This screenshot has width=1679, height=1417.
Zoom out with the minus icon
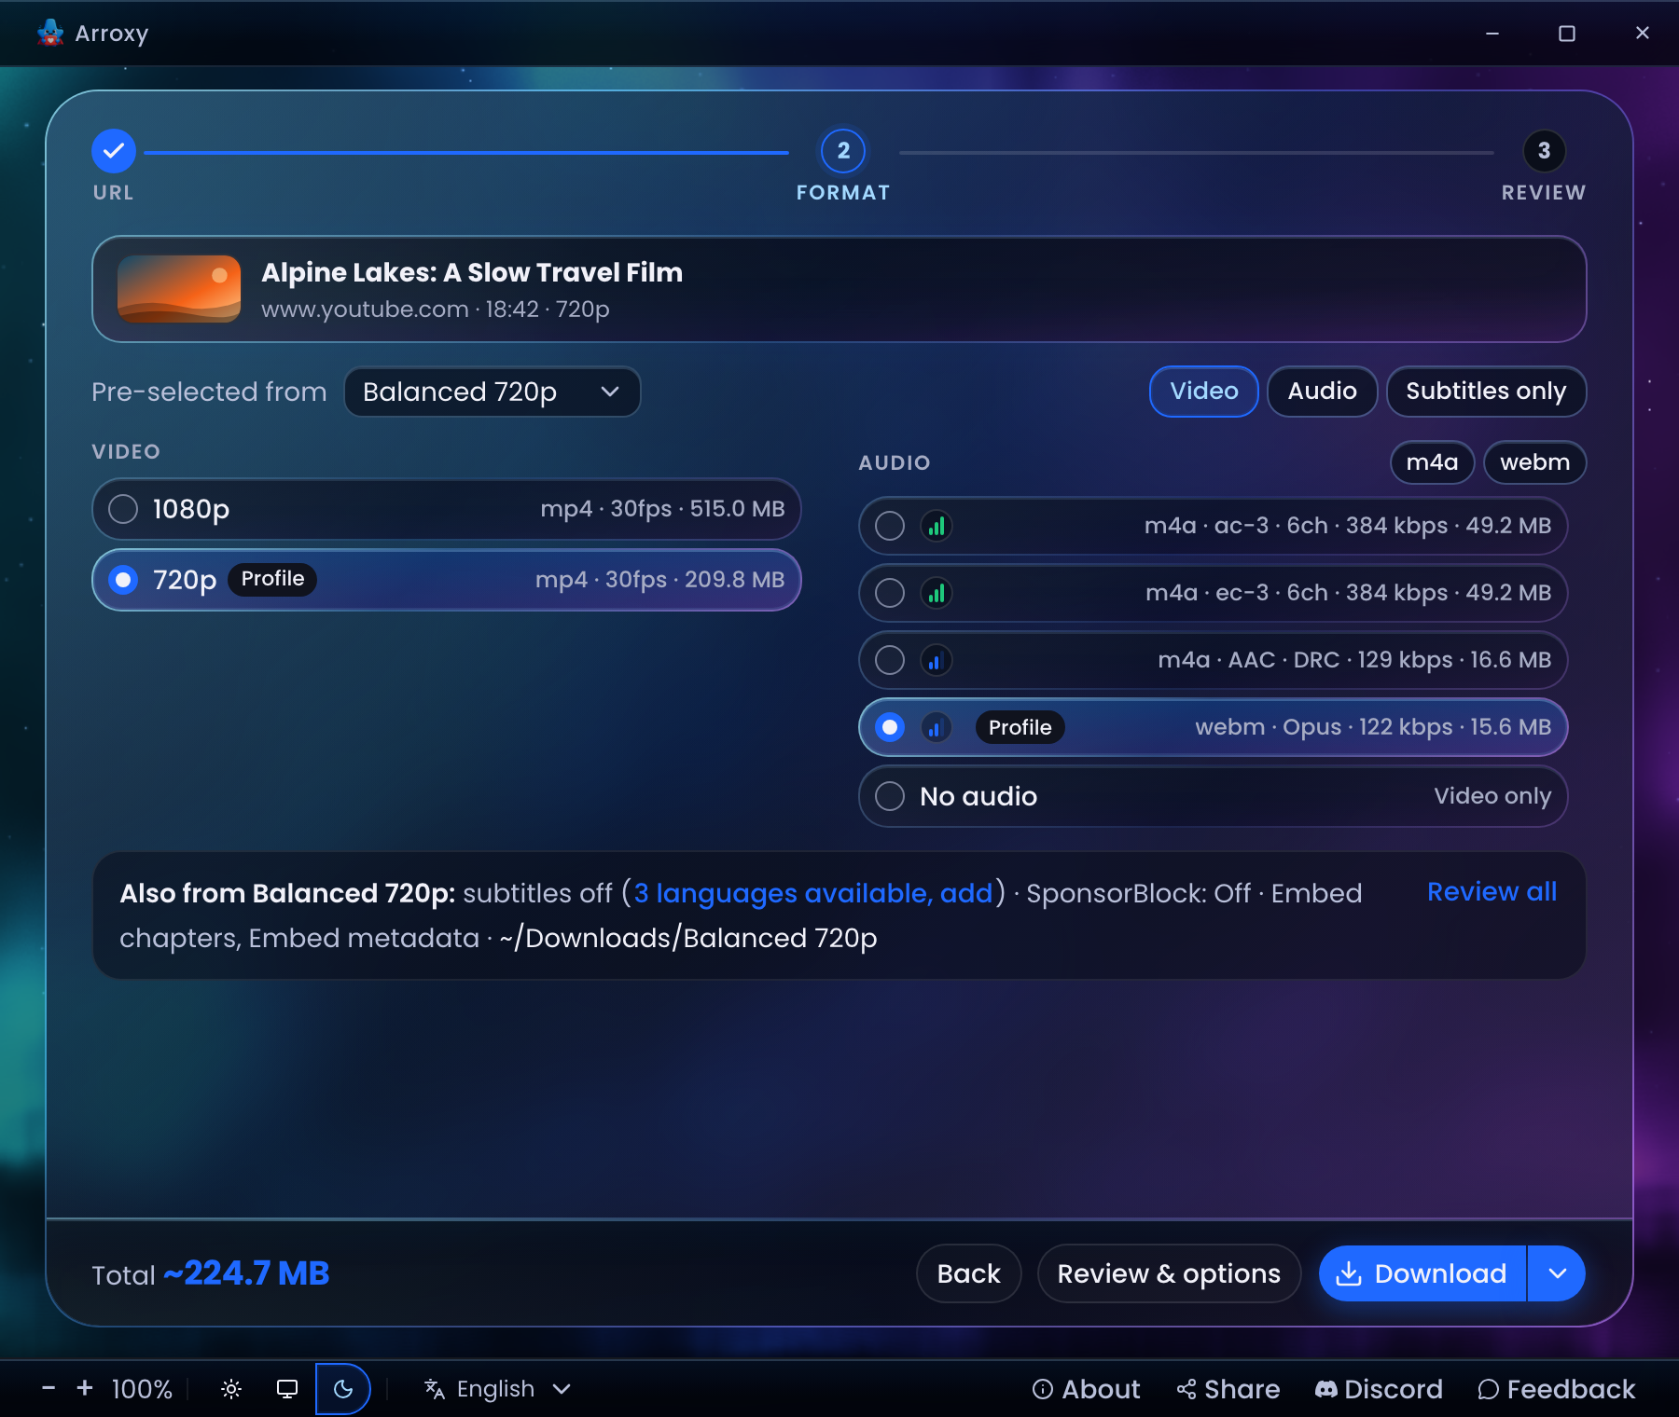coord(49,1389)
